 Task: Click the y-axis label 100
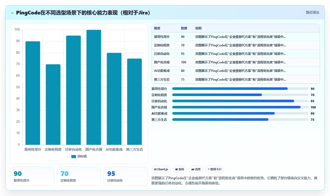click(17, 30)
